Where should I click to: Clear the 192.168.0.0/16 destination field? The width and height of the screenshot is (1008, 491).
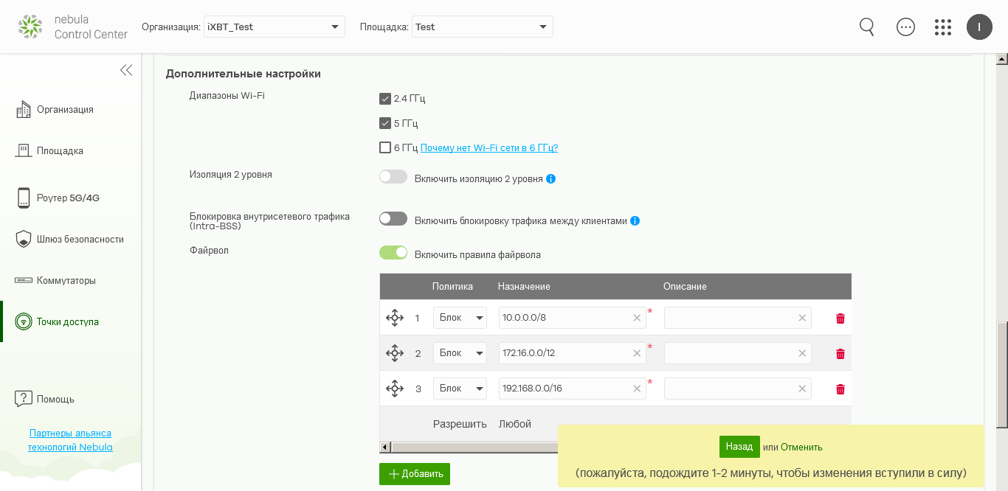coord(637,389)
